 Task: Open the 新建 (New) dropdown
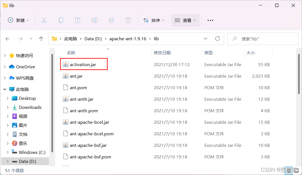[19, 20]
